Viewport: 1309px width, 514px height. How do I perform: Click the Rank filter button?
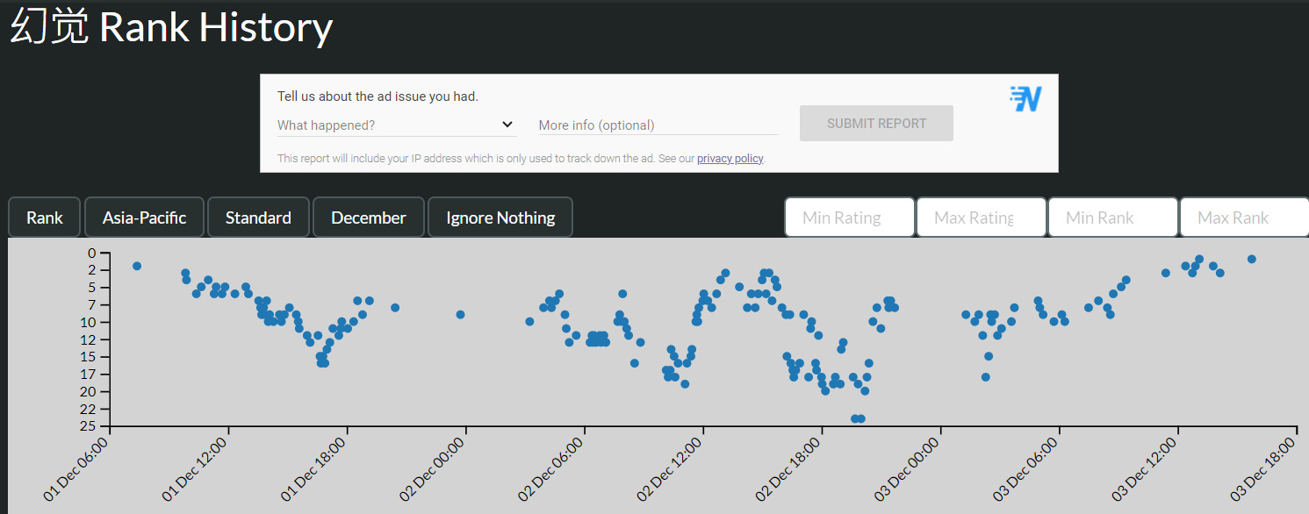point(44,218)
